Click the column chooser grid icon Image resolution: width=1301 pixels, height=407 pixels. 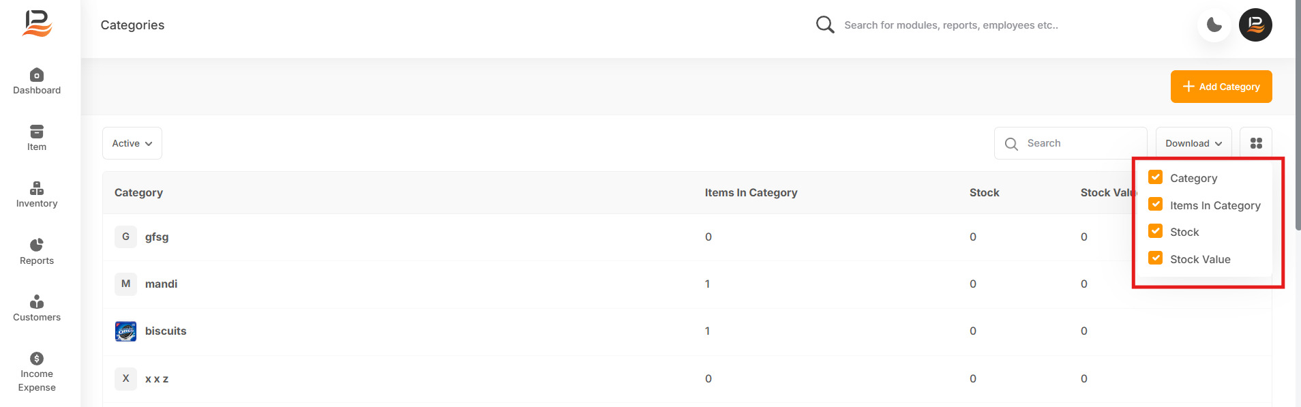pos(1256,143)
